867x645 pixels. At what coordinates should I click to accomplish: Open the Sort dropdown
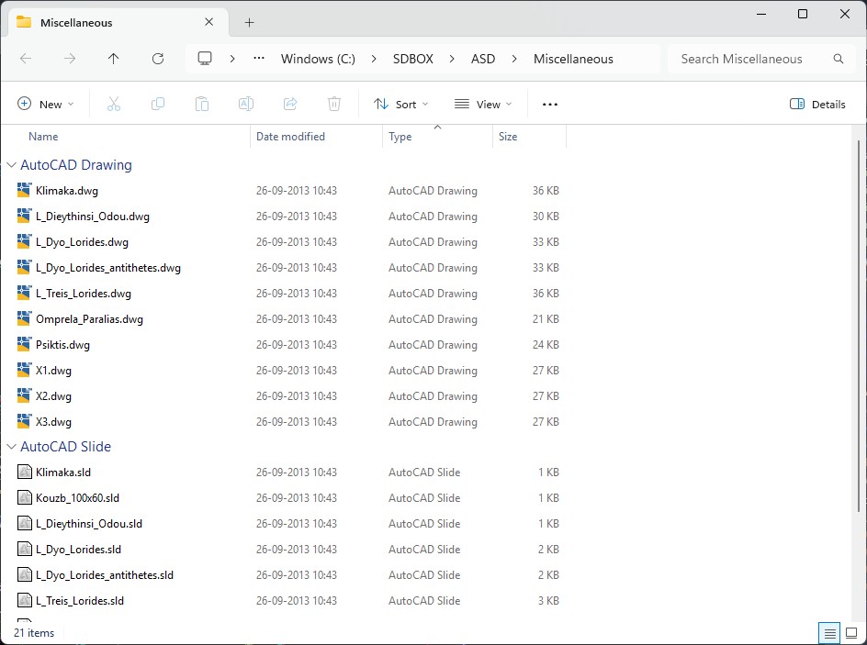pyautogui.click(x=400, y=105)
